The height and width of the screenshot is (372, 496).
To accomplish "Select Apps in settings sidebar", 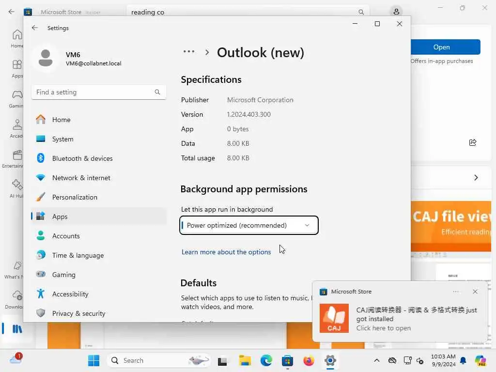I will 99,217.
